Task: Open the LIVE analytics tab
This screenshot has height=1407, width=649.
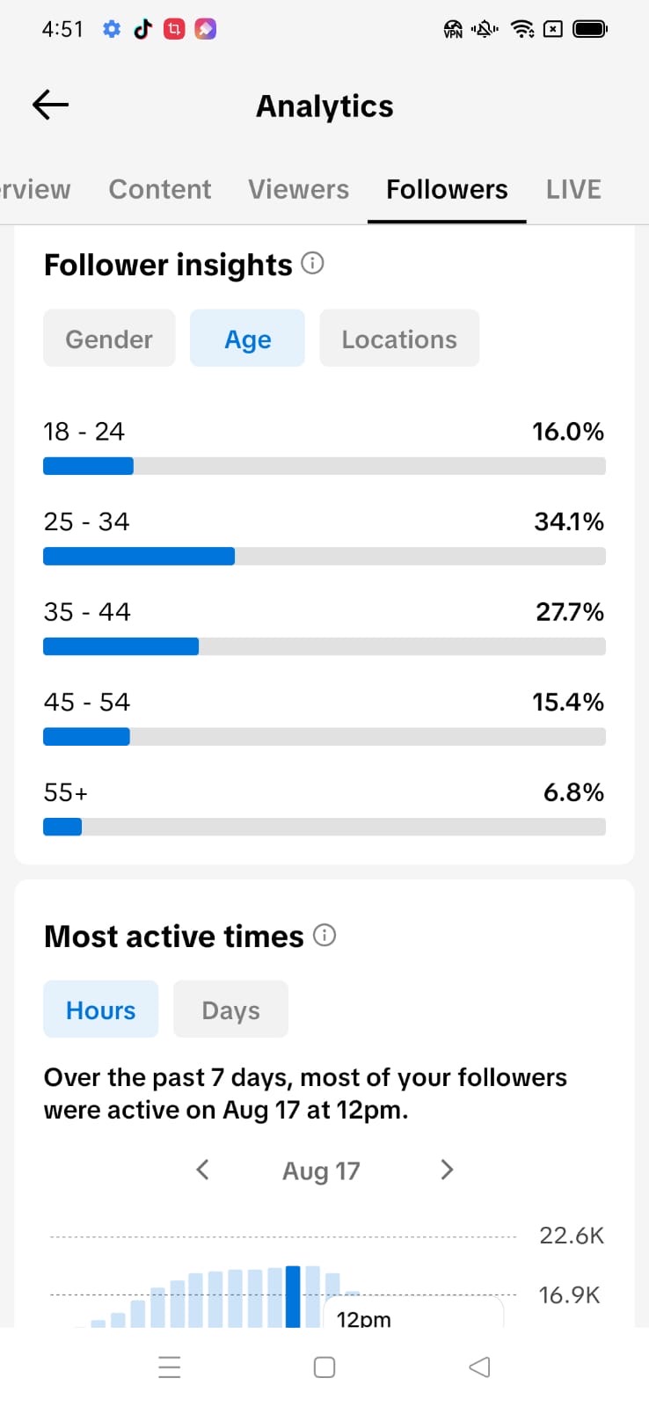Action: click(x=573, y=189)
